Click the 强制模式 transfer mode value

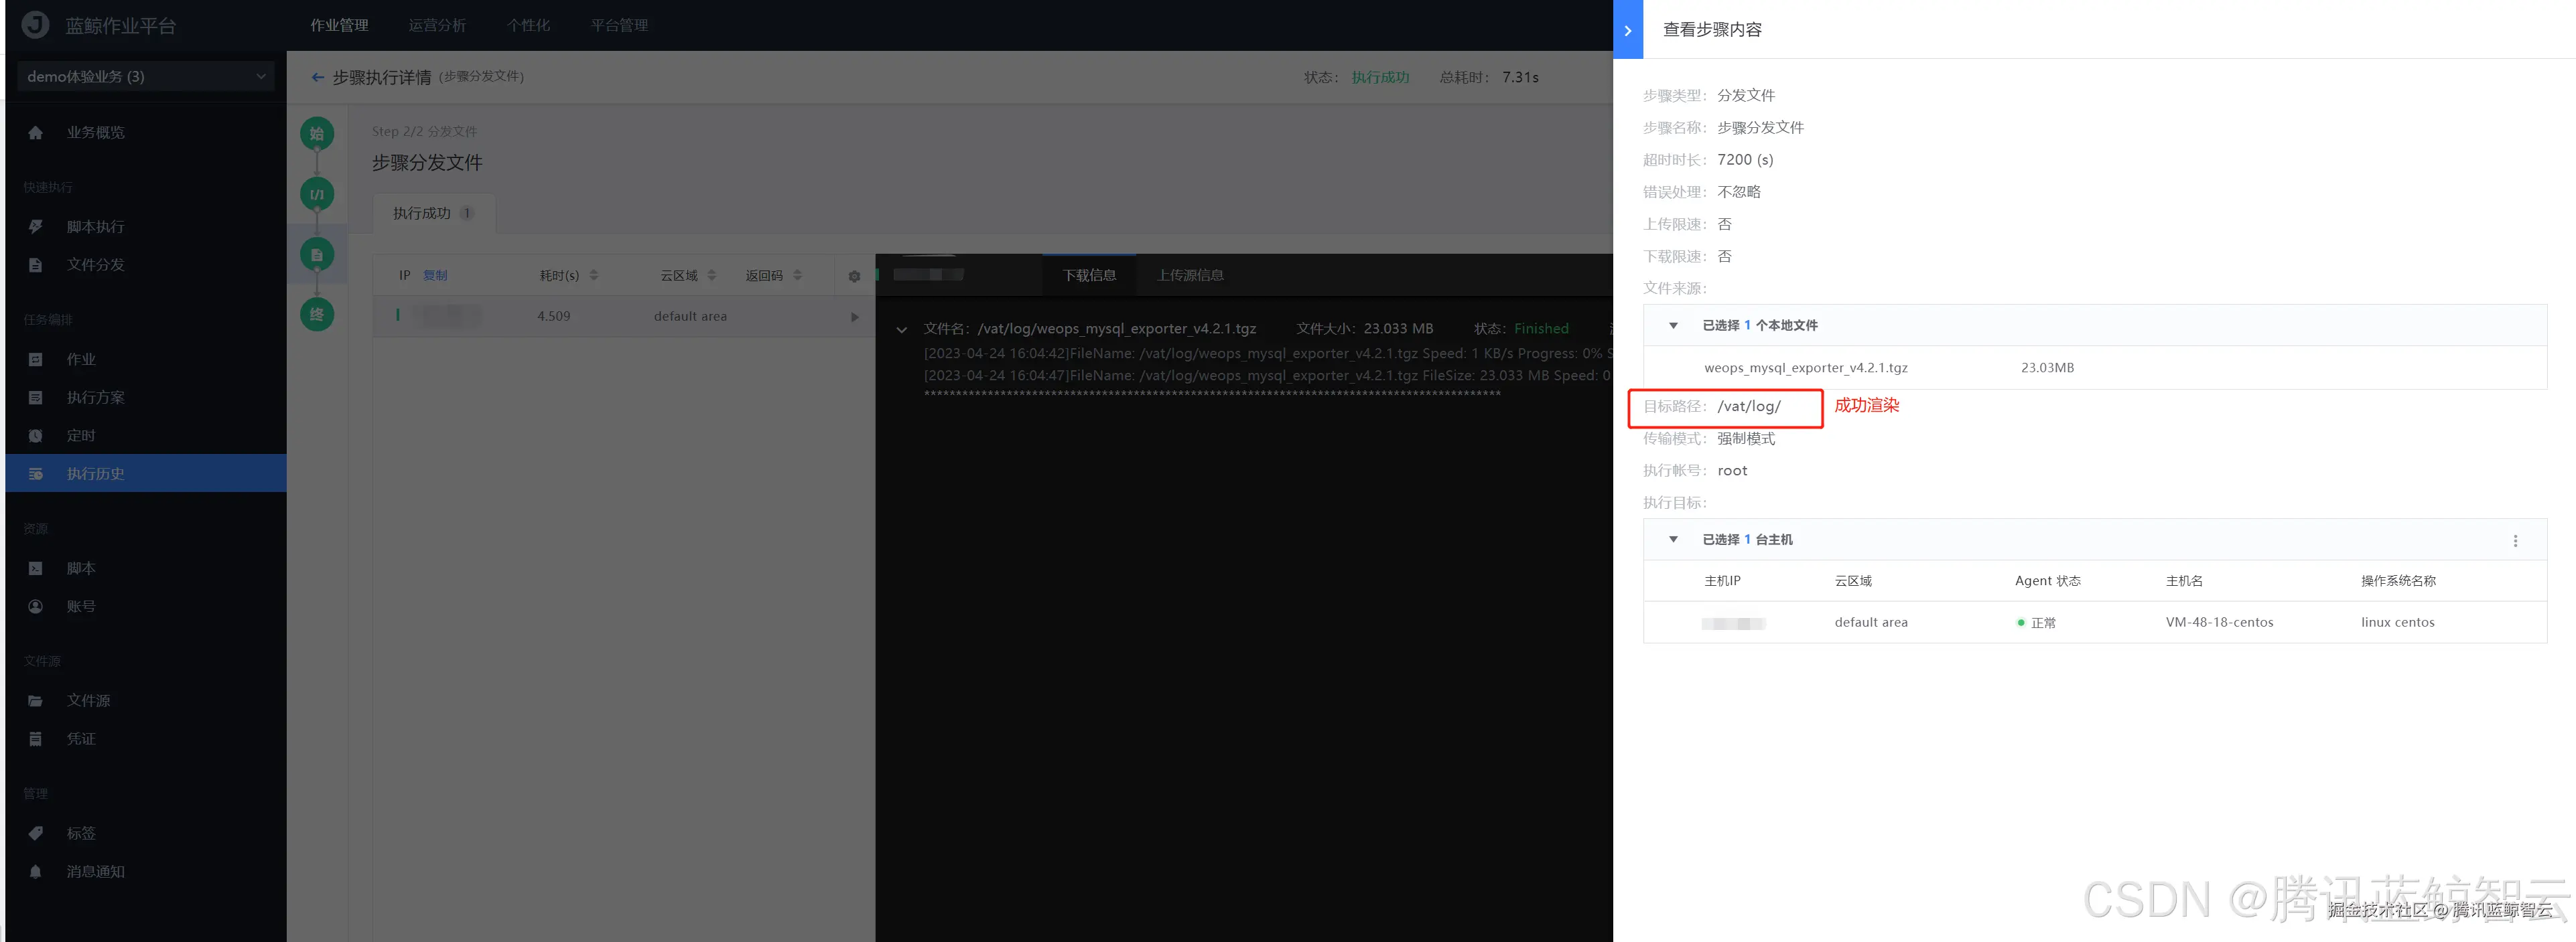pos(1746,439)
